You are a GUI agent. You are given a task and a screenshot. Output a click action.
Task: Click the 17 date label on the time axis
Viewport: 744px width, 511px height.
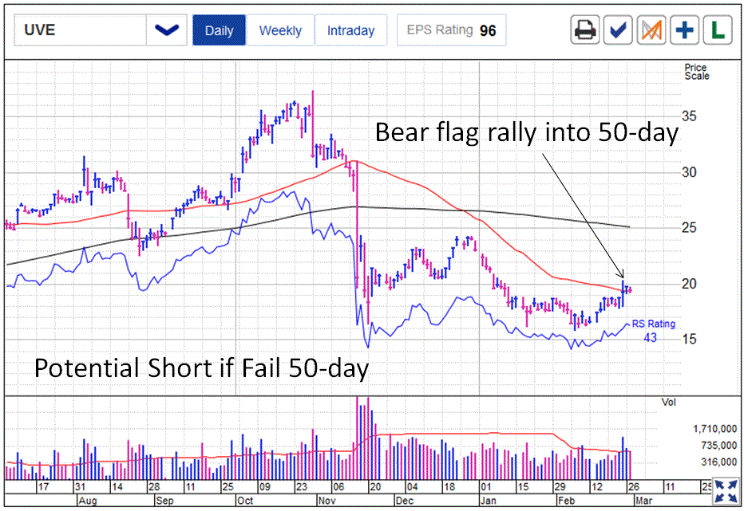pos(43,487)
